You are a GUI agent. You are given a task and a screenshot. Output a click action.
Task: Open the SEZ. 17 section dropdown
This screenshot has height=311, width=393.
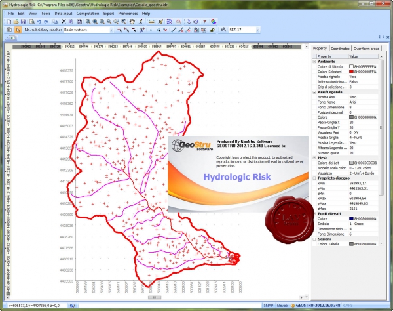point(257,30)
